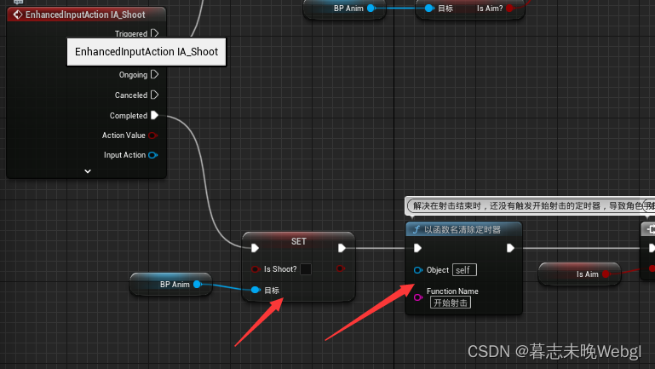The image size is (655, 369).
Task: Click the 目标 blue input pin on SET
Action: [256, 290]
